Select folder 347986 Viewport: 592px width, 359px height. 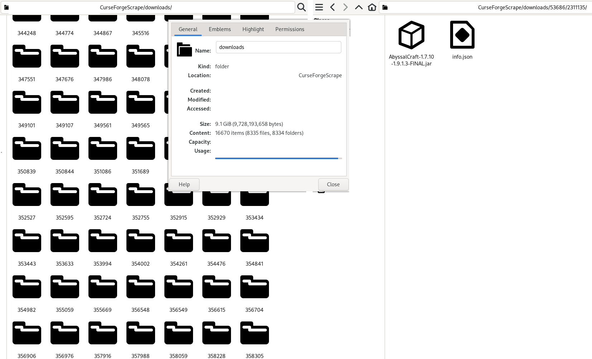click(x=103, y=56)
